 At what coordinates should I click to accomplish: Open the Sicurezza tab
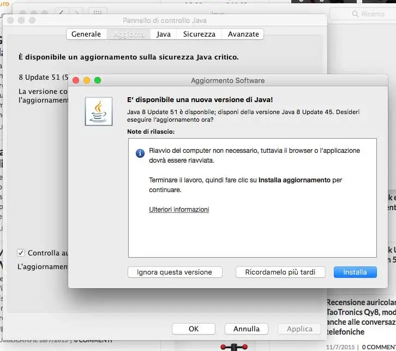click(199, 34)
